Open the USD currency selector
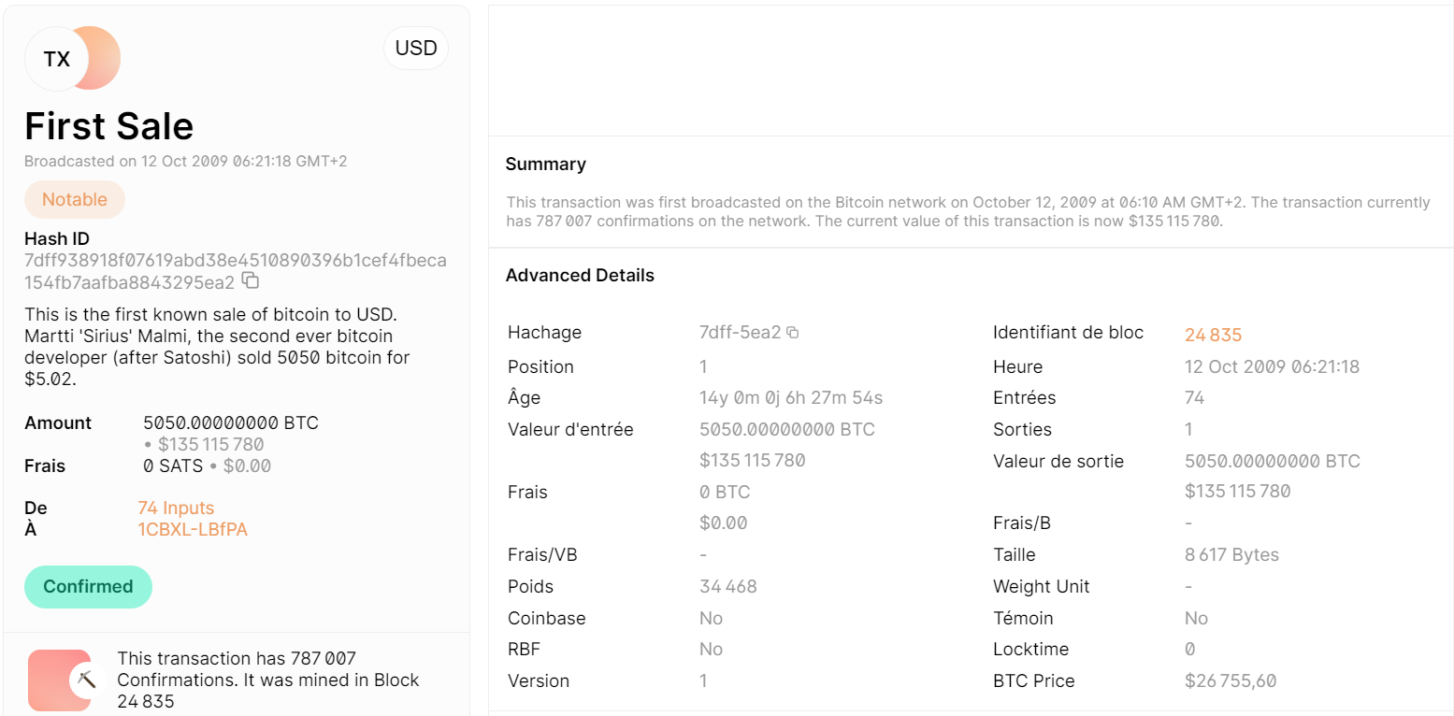The height and width of the screenshot is (716, 1454). tap(415, 48)
